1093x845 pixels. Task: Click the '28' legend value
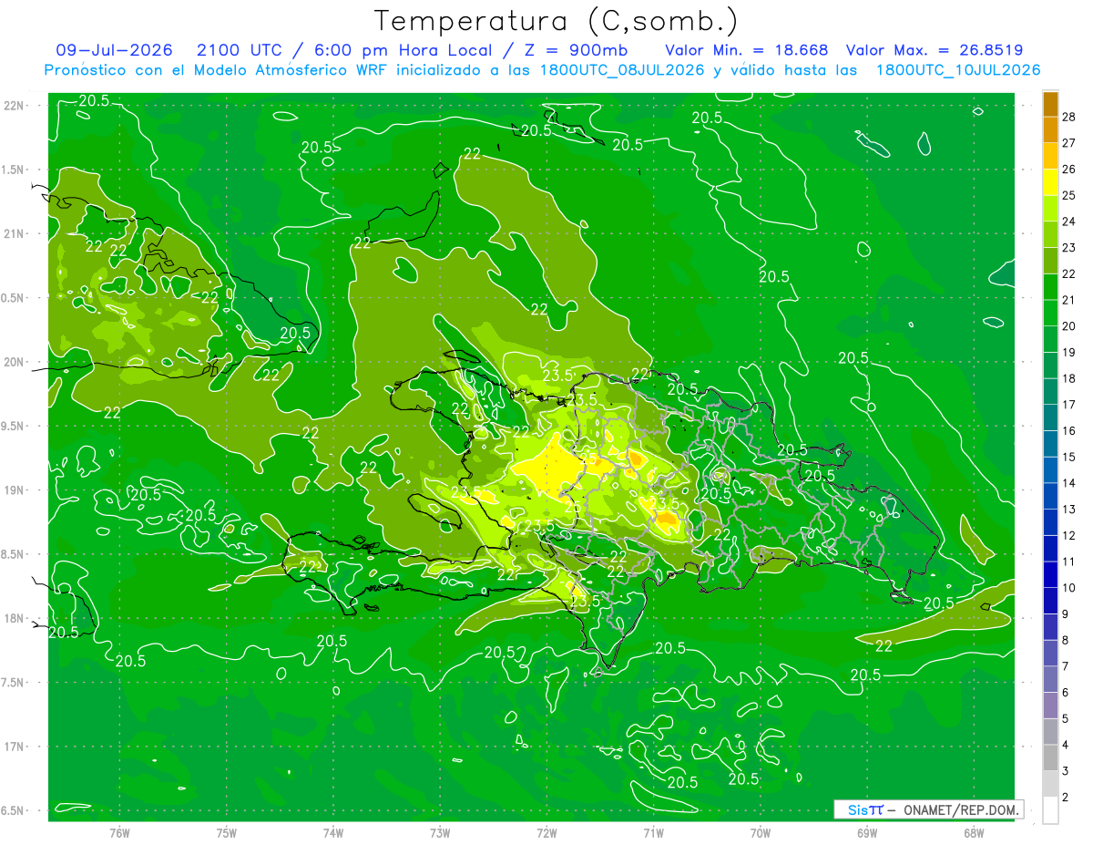click(x=1069, y=116)
